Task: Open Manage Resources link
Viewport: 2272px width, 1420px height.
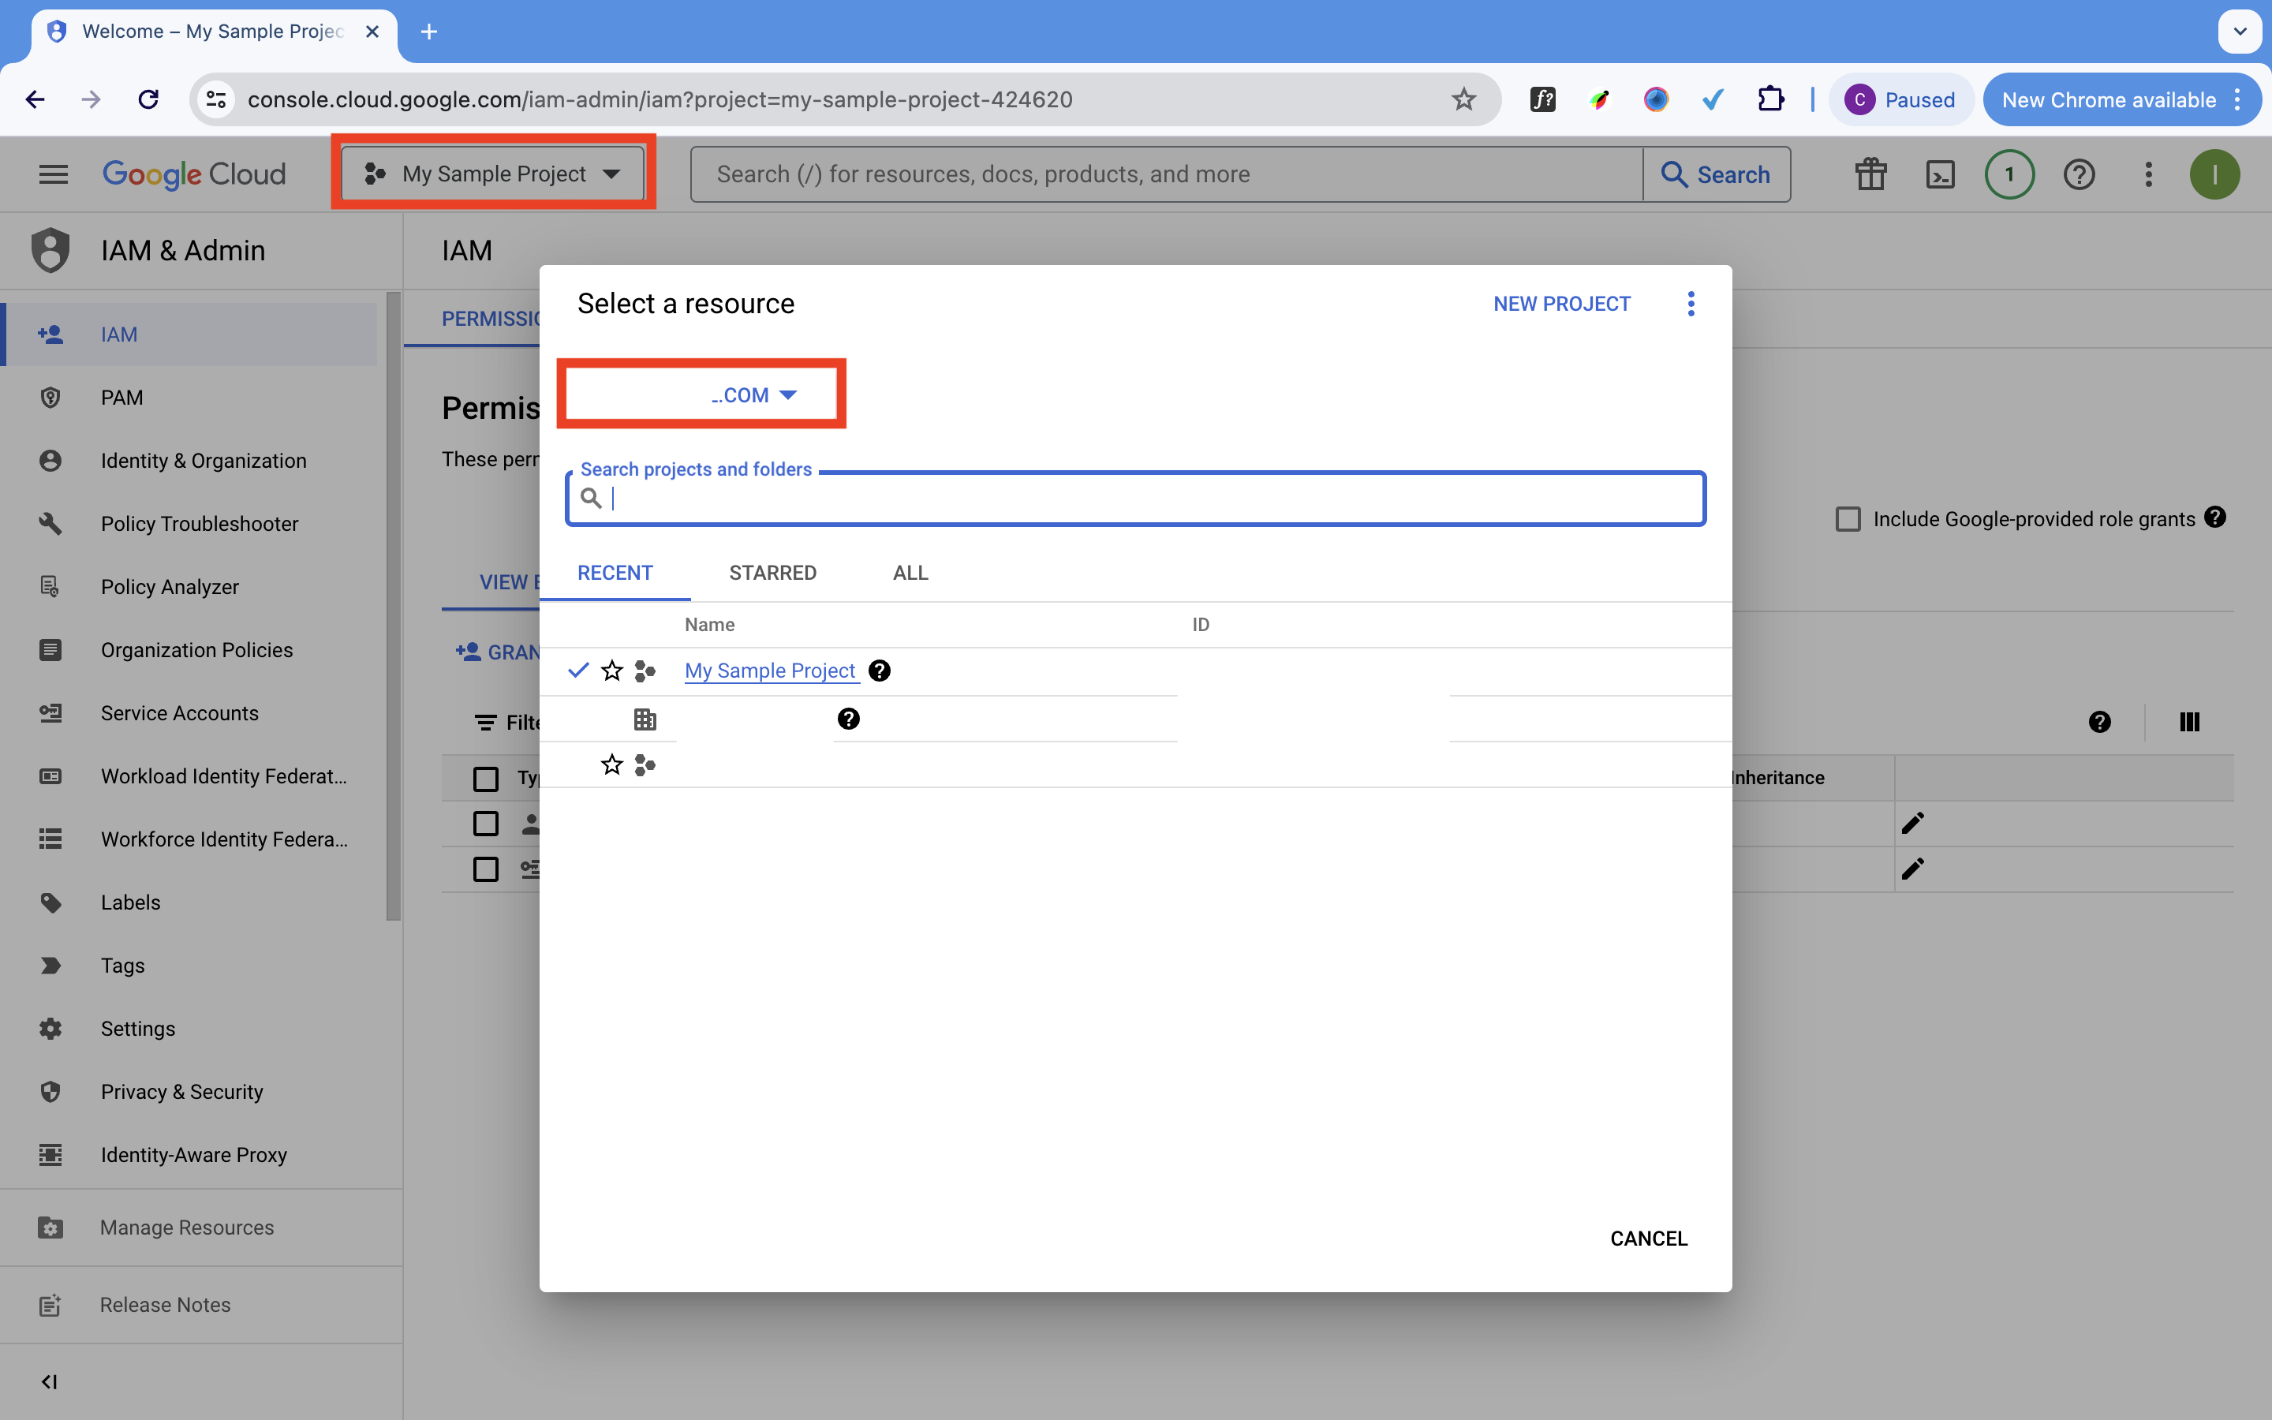Action: pyautogui.click(x=187, y=1228)
